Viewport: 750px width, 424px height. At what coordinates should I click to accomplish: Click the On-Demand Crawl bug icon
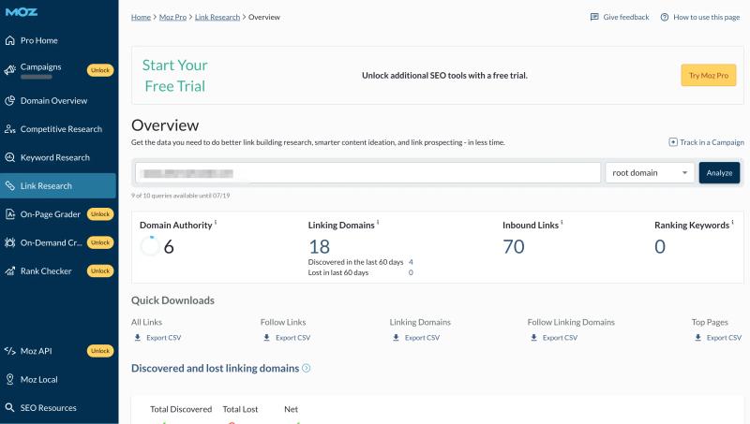tap(10, 242)
